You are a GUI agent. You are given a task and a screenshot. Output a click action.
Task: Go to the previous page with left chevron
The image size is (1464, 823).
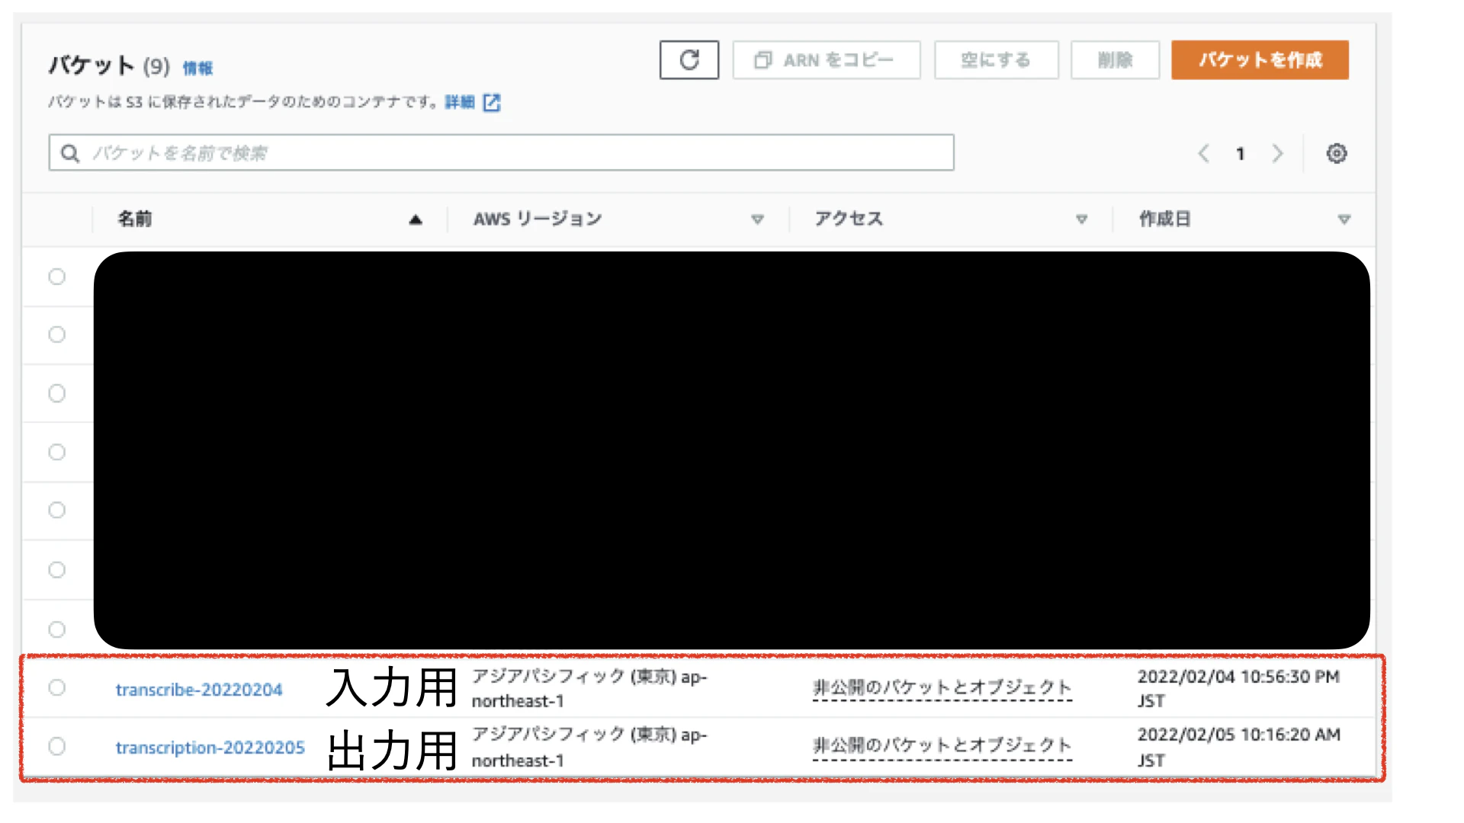tap(1203, 153)
